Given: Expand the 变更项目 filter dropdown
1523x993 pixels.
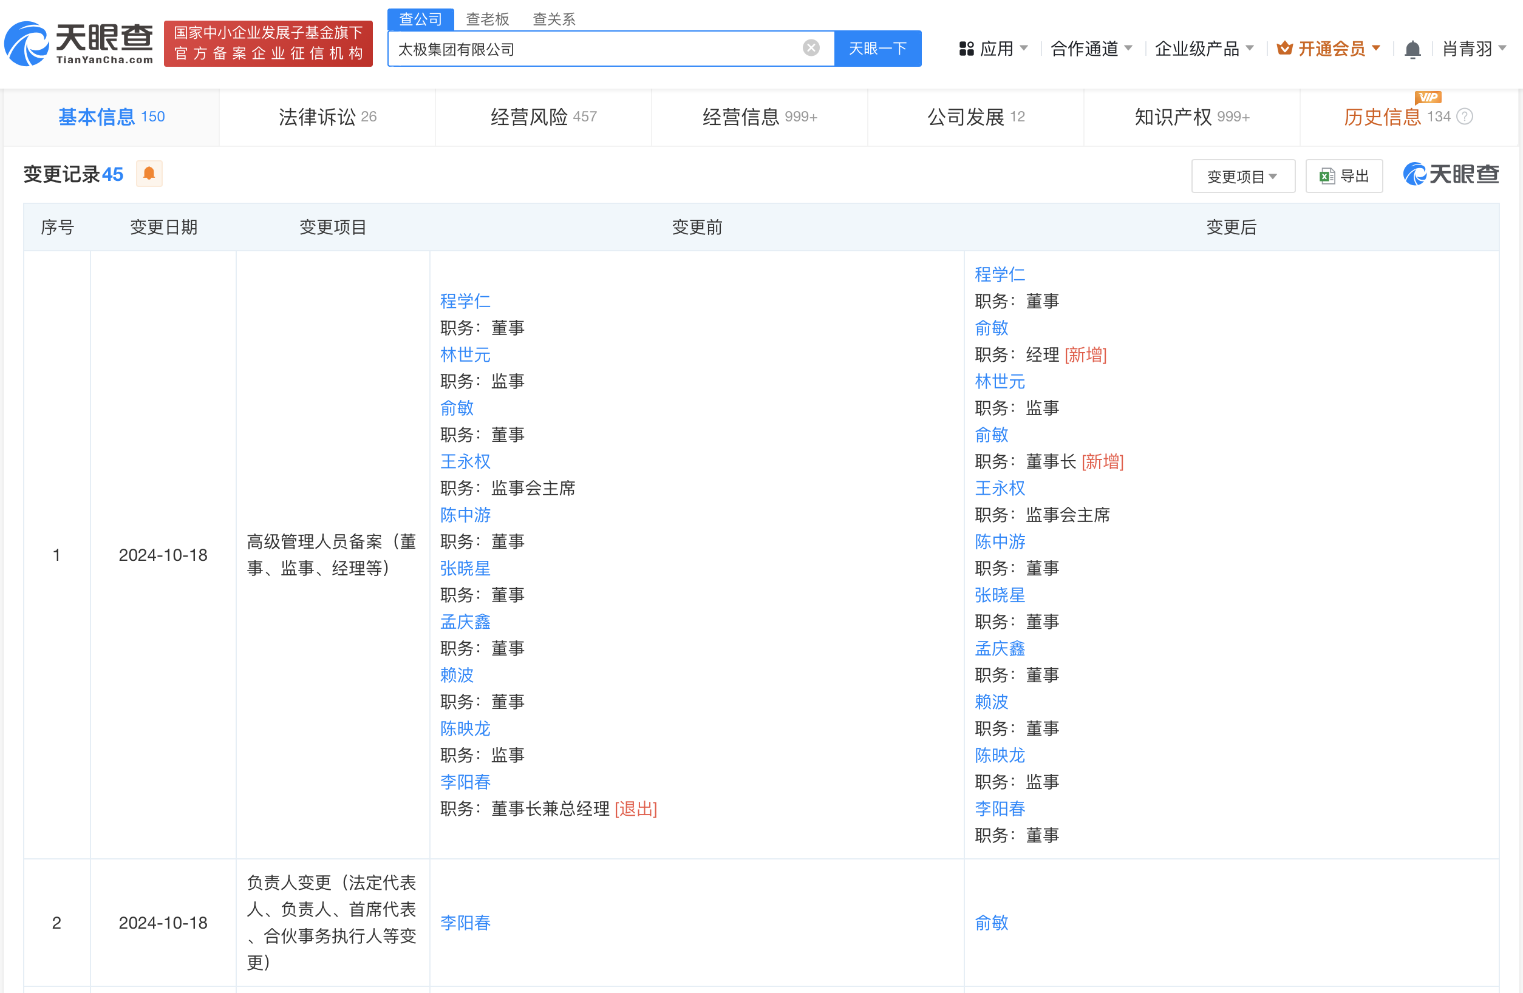Looking at the screenshot, I should [1242, 177].
